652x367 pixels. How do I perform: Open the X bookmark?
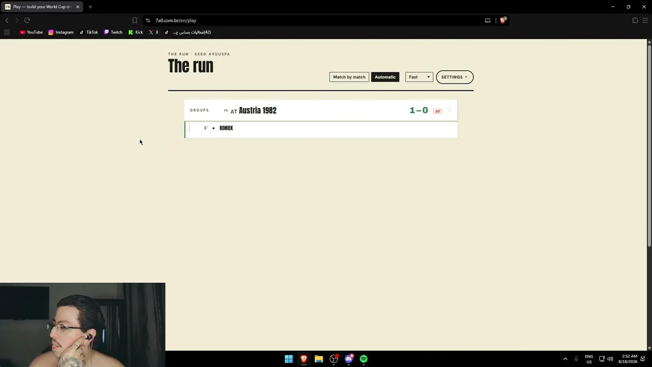pyautogui.click(x=153, y=32)
